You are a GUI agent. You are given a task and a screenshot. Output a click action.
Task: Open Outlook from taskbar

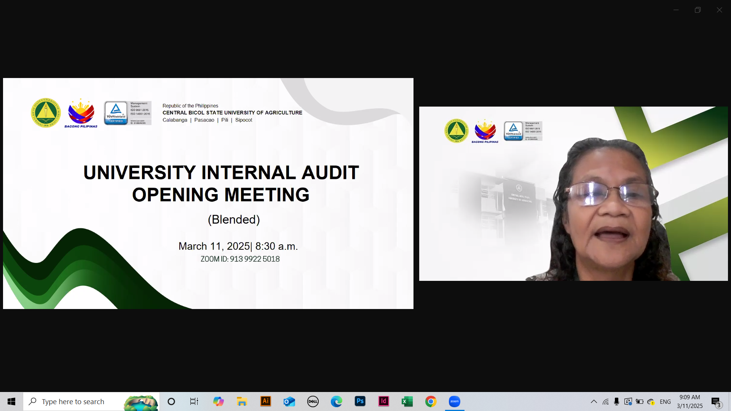pos(289,401)
